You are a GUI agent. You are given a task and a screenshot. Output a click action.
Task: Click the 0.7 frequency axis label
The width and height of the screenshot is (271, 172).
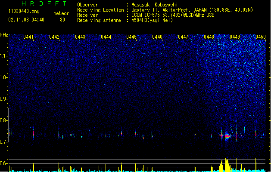[4, 142]
